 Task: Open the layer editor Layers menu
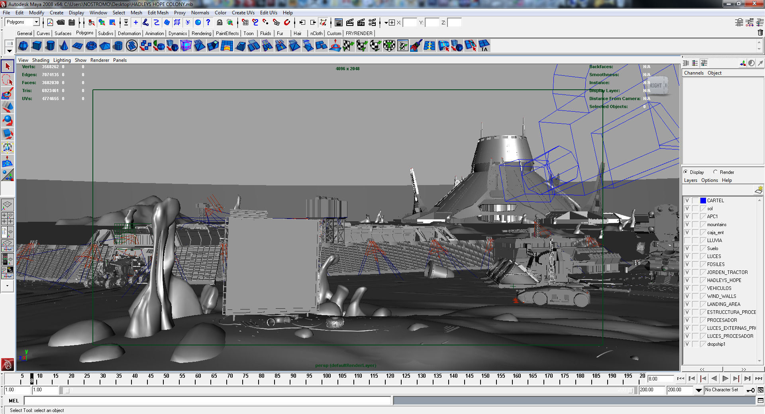coord(690,180)
